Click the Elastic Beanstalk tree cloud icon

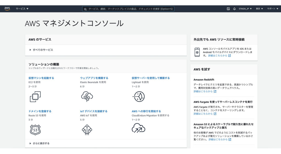(x=87, y=96)
